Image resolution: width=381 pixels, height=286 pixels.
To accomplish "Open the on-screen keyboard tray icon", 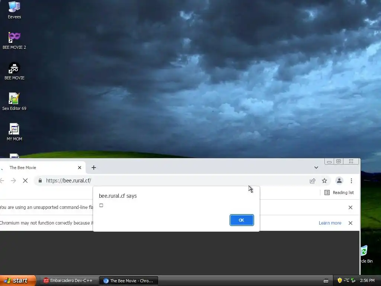I will 326,281.
